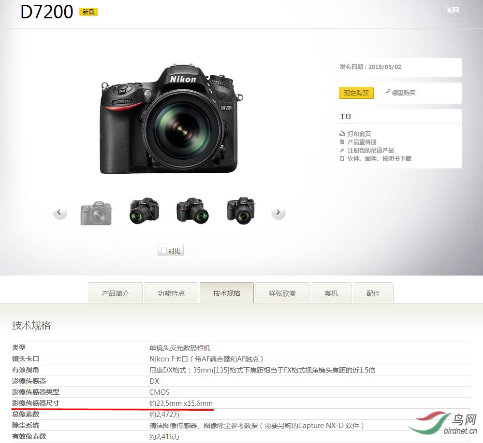Click the 技术规格 section heading
Image resolution: width=483 pixels, height=443 pixels.
(x=31, y=325)
